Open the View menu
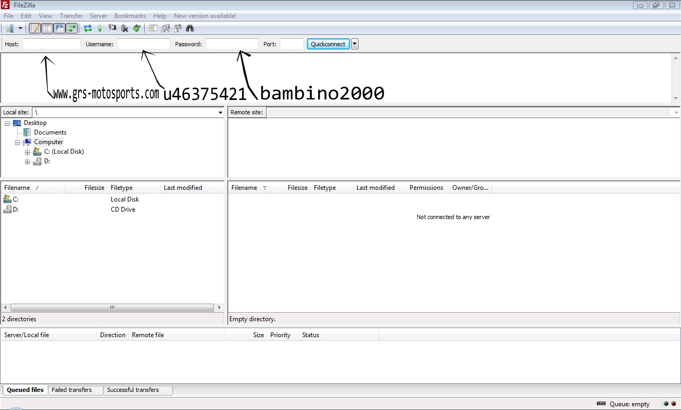 pos(46,16)
